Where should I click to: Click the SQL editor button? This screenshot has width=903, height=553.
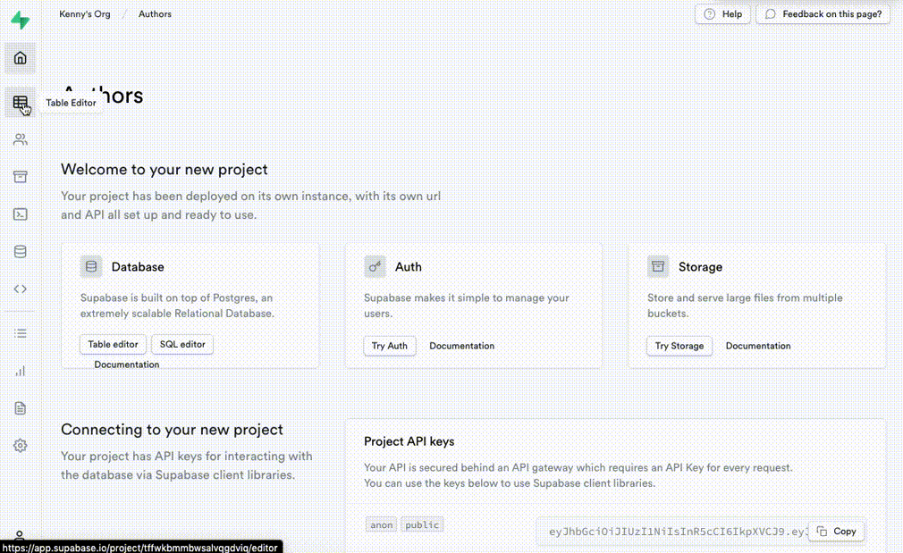click(x=182, y=344)
